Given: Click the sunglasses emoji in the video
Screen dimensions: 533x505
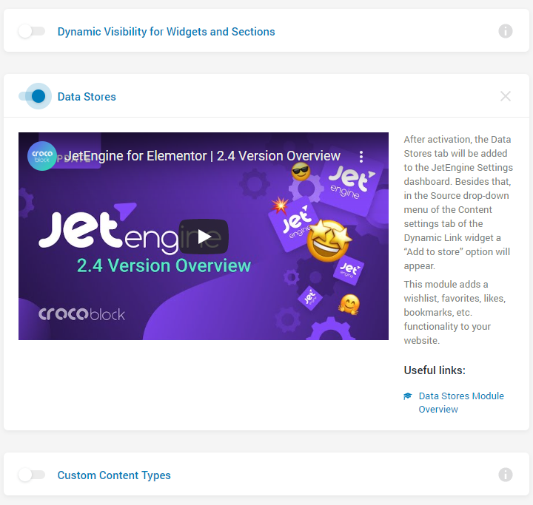Looking at the screenshot, I should pos(301,172).
